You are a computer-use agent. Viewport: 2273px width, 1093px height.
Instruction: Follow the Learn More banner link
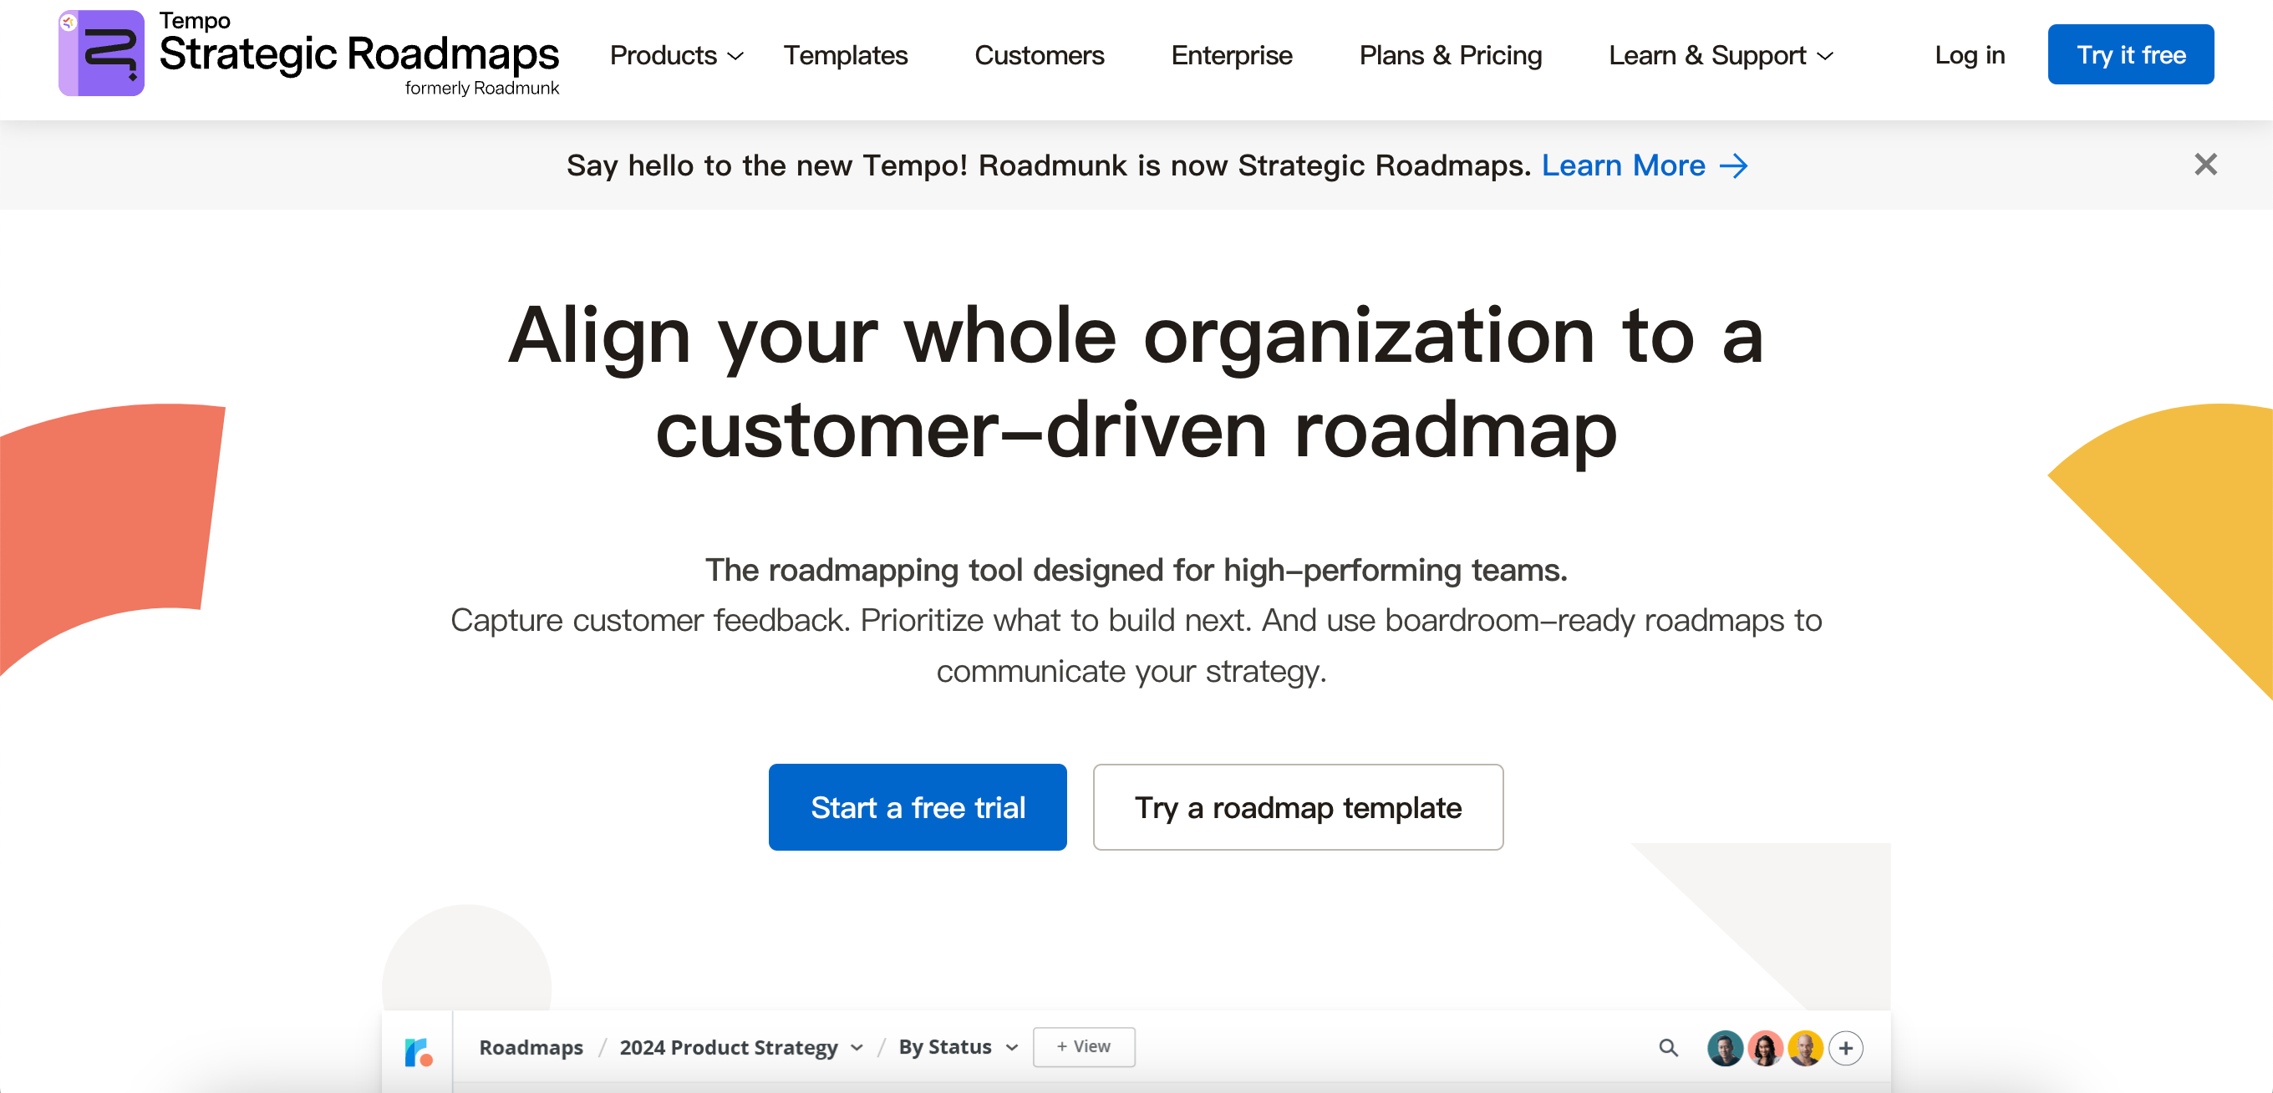click(x=1644, y=165)
